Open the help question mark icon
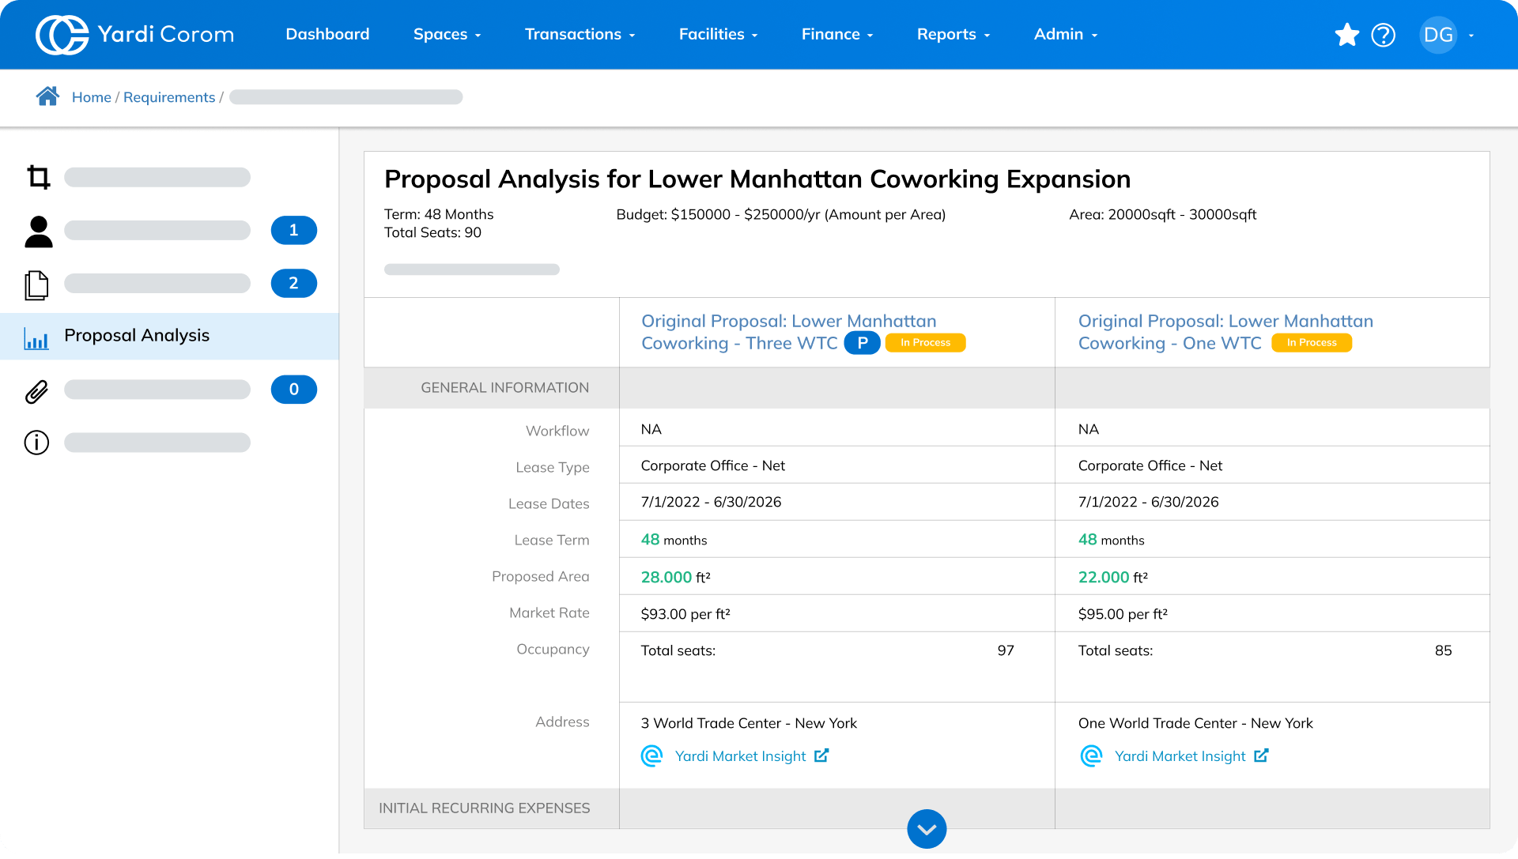 coord(1383,35)
